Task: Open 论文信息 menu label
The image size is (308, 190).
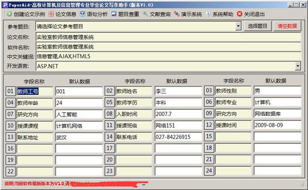Action: (x=66, y=14)
